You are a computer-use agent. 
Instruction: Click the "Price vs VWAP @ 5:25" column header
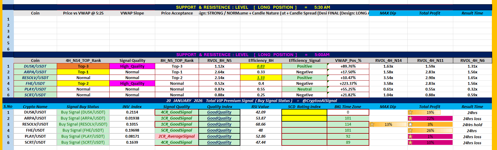tap(83, 13)
